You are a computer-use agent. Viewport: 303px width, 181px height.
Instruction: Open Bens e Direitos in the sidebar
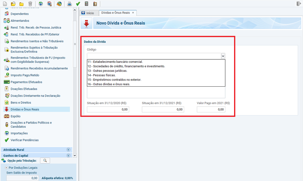[21, 102]
